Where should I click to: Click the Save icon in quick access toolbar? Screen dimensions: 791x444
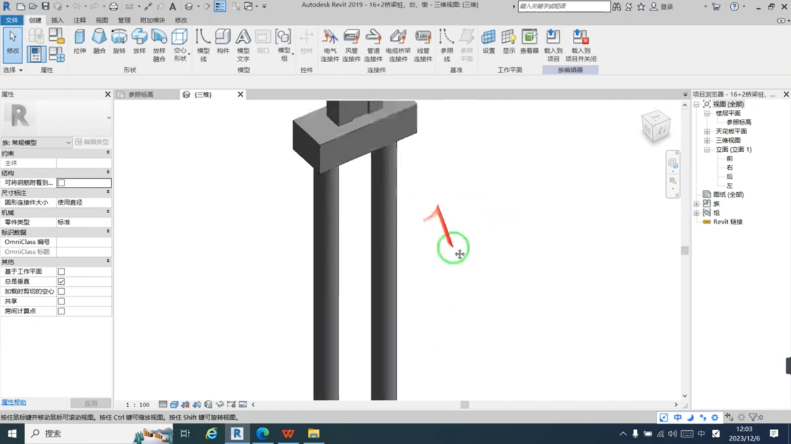click(45, 7)
